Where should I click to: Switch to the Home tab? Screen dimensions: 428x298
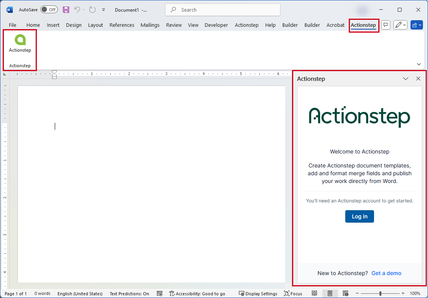pyautogui.click(x=33, y=25)
